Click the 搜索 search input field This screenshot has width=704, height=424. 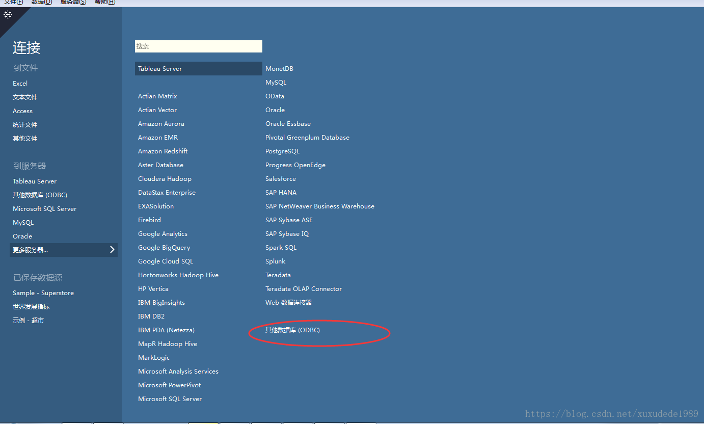(199, 46)
